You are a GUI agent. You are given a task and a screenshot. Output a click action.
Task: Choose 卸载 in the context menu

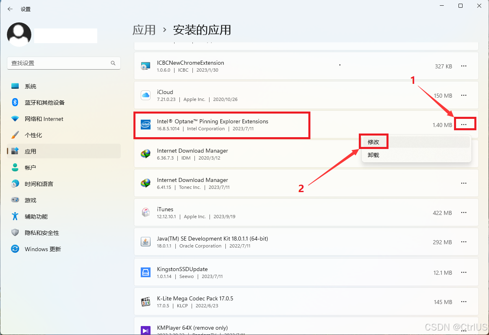click(x=416, y=155)
